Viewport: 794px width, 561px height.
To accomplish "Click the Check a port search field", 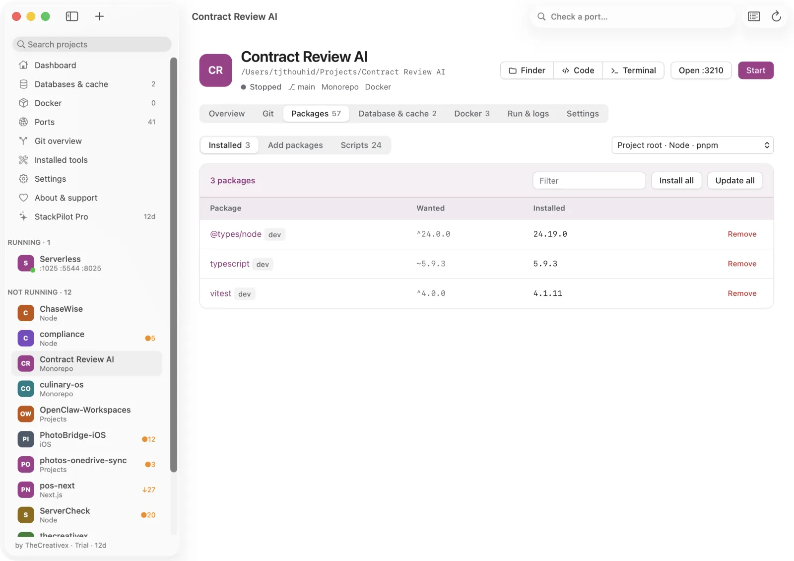I will click(633, 16).
